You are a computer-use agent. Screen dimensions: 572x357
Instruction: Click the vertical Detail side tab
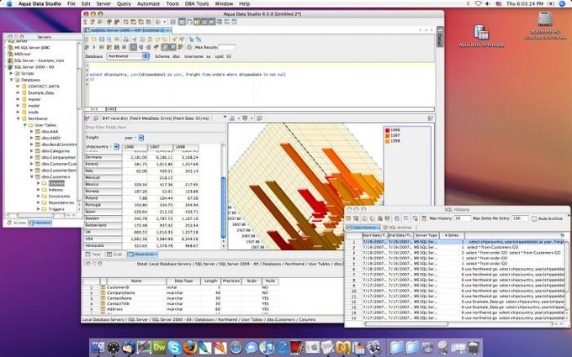(x=440, y=37)
